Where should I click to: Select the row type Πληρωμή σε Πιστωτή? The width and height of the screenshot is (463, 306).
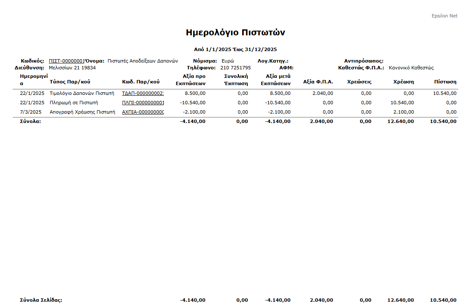74,103
